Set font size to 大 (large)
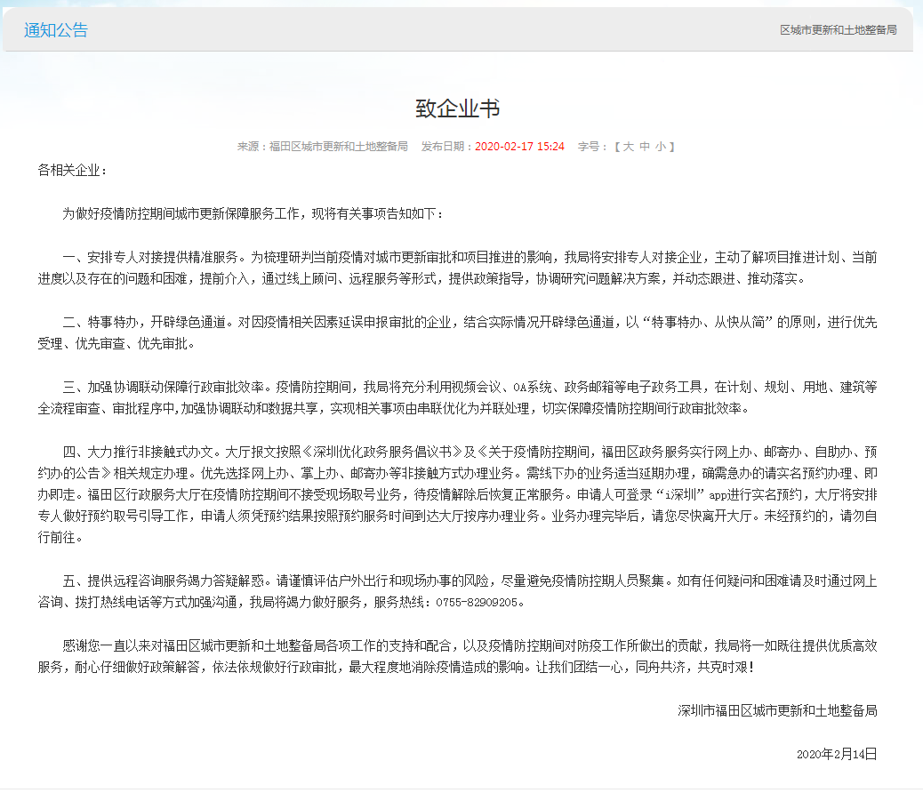Viewport: 923px width, 793px height. (x=628, y=147)
